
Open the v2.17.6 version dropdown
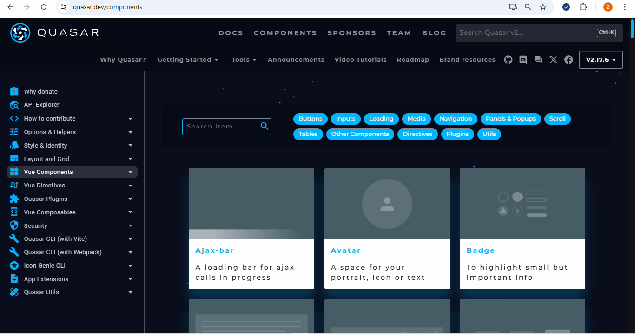pos(601,60)
